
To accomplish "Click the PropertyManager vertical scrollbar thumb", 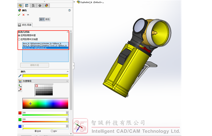I will pos(71,71).
